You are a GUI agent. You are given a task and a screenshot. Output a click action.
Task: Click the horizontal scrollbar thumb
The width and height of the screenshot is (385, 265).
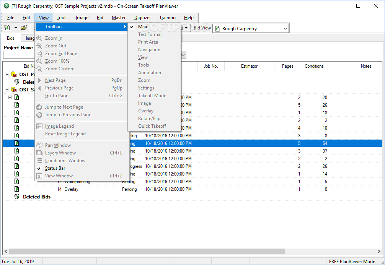tap(147, 252)
